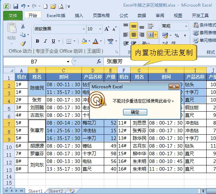The height and width of the screenshot is (194, 216).
Task: Click the Merge and Center icon
Action: (x=151, y=35)
